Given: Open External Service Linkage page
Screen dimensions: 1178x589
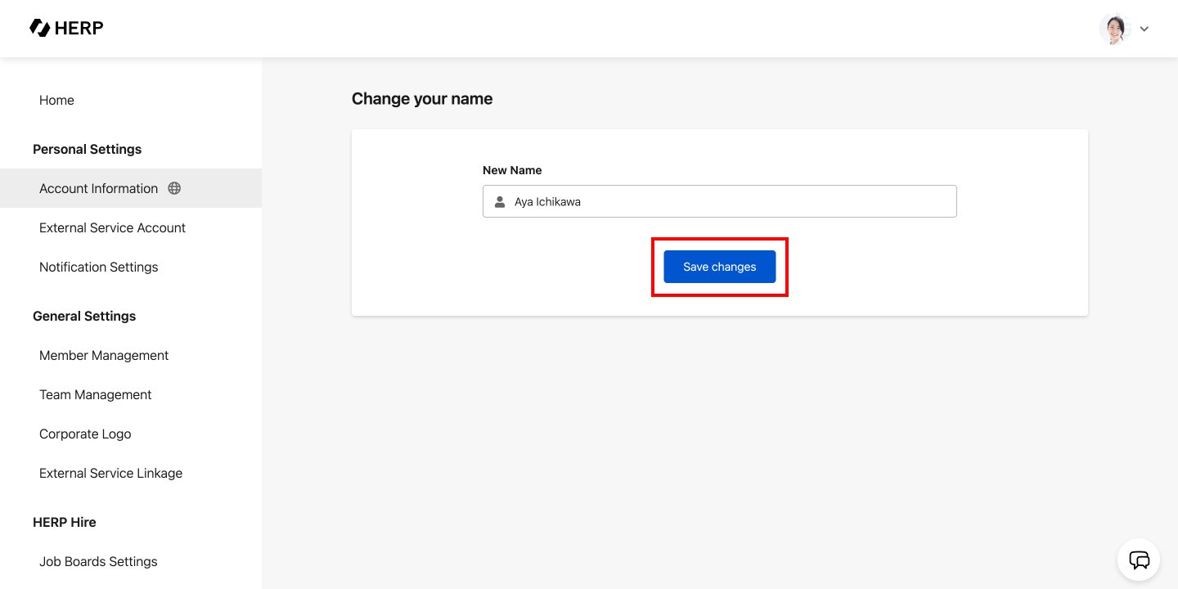Looking at the screenshot, I should pyautogui.click(x=110, y=473).
